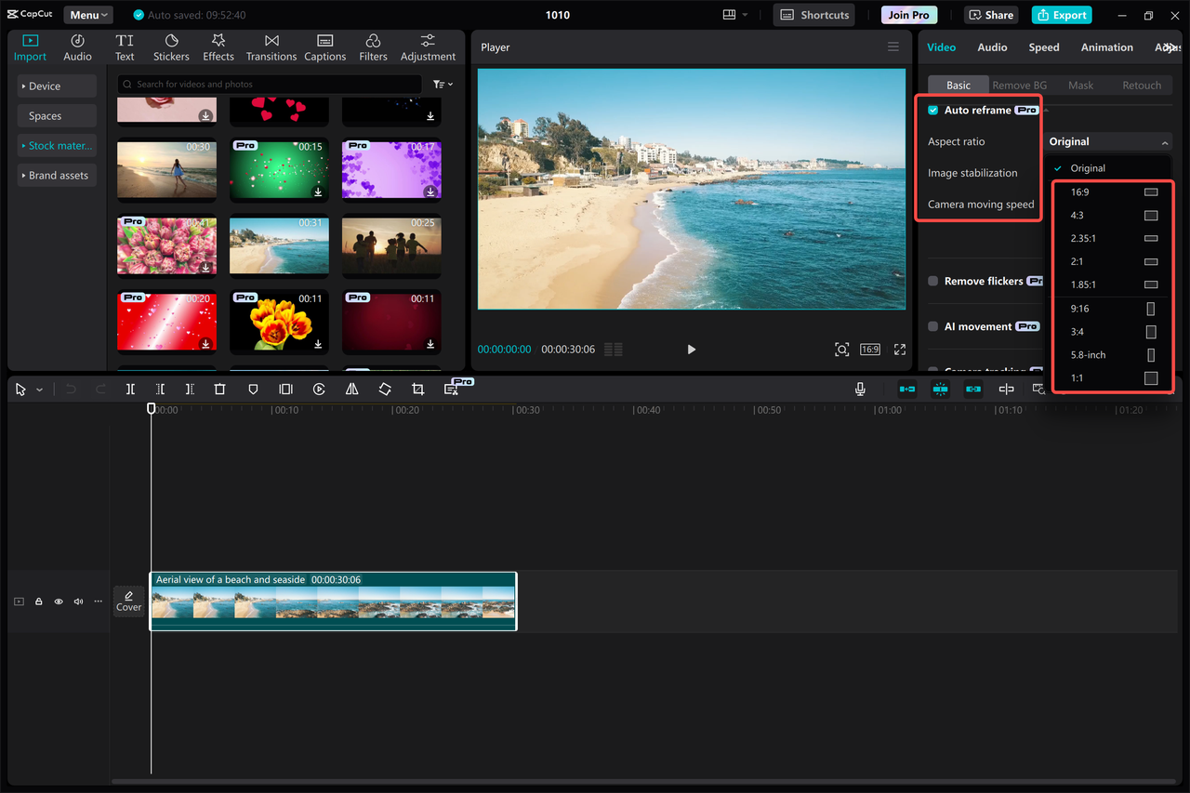The height and width of the screenshot is (793, 1190).
Task: Click the Mask panel icon on clip toolbar
Action: pyautogui.click(x=253, y=389)
